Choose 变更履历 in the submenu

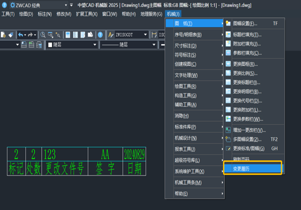coord(253,168)
